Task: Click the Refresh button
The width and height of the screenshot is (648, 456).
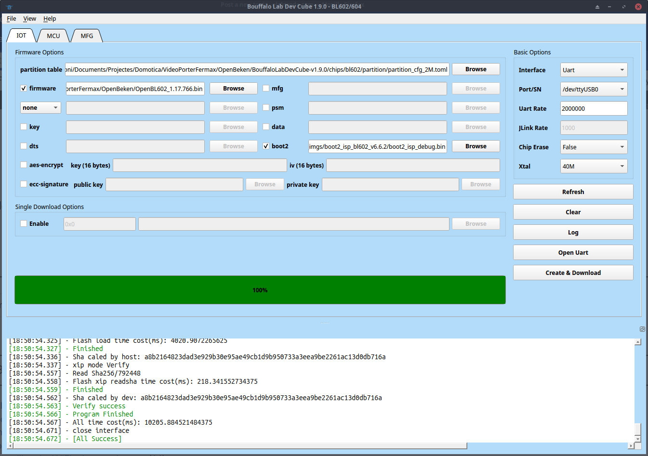Action: [x=573, y=192]
